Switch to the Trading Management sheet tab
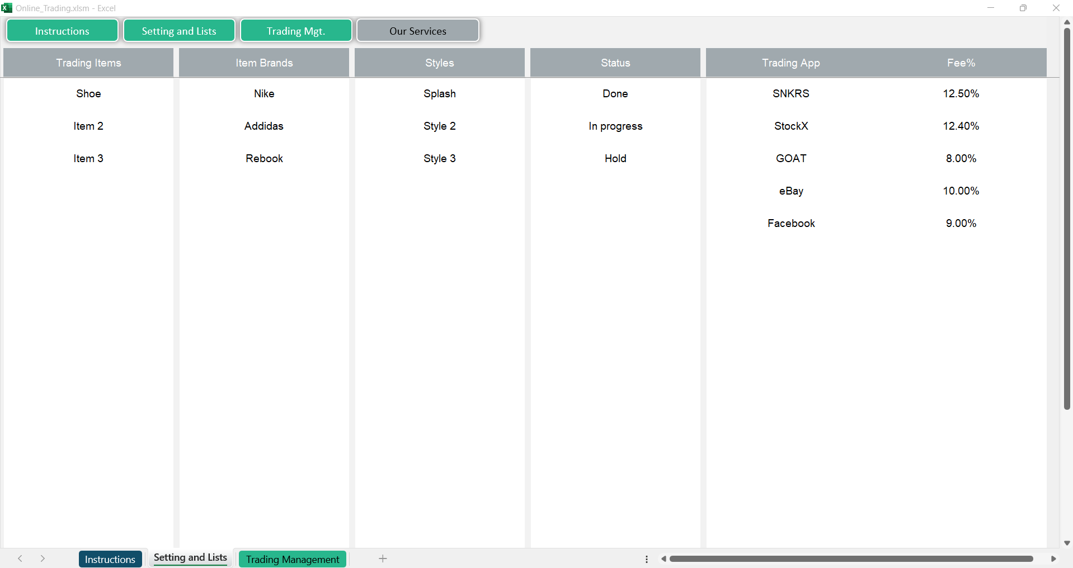Viewport: 1073px width, 568px height. (293, 559)
